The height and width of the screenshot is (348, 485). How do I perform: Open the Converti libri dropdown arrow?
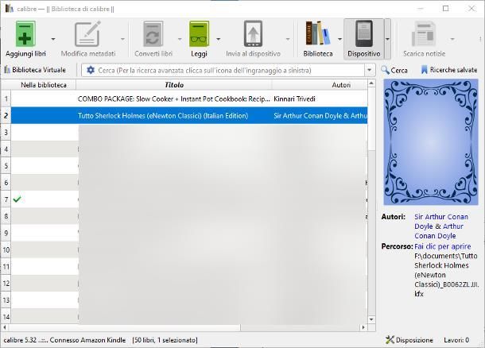[x=180, y=39]
